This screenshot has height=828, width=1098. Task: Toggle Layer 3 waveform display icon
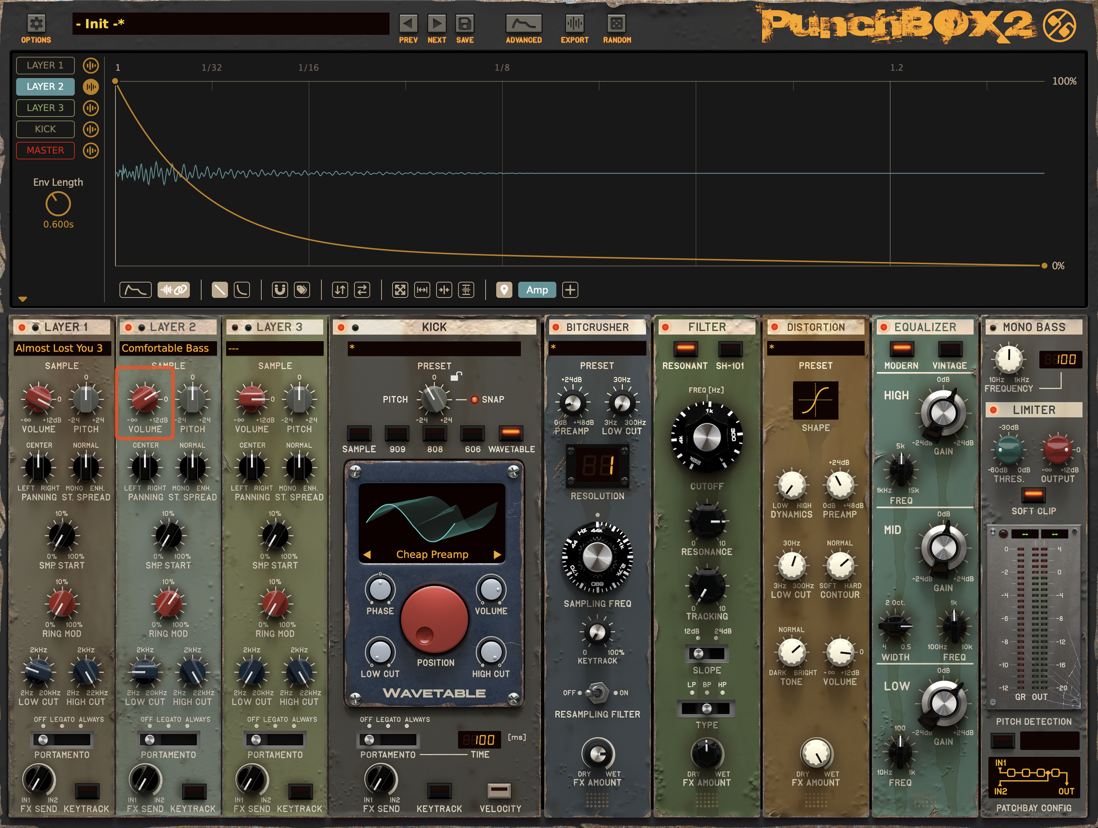(x=91, y=108)
